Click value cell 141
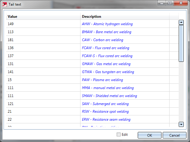 pyautogui.click(x=43, y=72)
